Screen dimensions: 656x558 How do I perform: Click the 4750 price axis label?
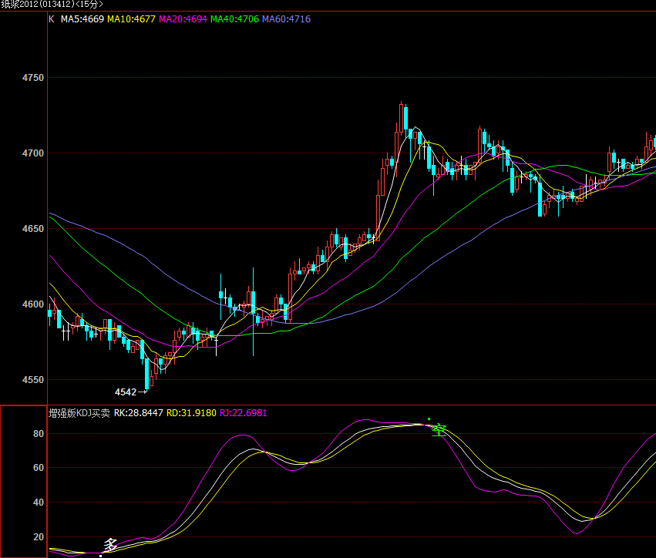pos(33,78)
